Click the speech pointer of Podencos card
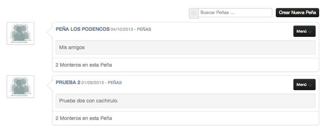Viewport: 323px width, 128px height. (x=50, y=32)
